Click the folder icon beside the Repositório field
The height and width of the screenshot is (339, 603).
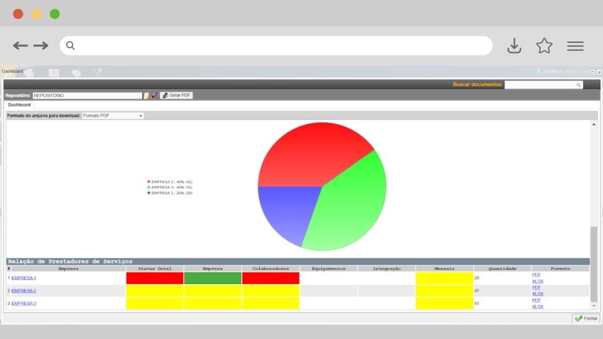pyautogui.click(x=147, y=96)
